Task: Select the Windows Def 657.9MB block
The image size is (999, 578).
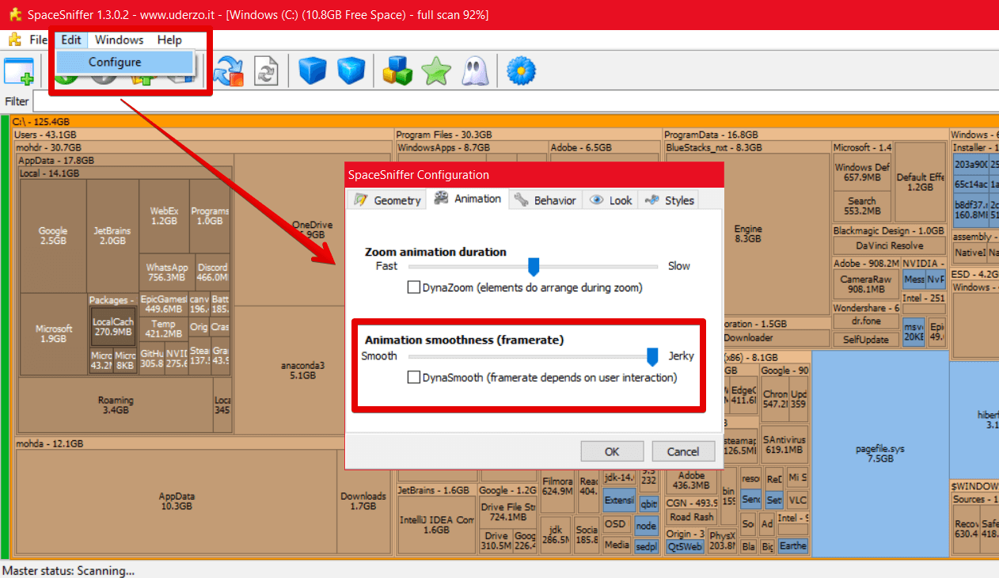Action: click(862, 173)
